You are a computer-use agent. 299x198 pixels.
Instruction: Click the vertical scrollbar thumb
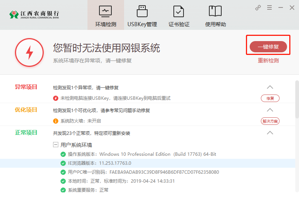tap(297, 99)
